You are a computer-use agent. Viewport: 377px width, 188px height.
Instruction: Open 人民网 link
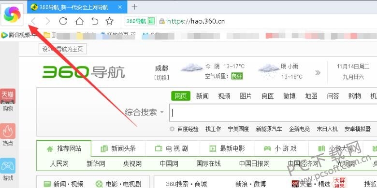point(59,164)
